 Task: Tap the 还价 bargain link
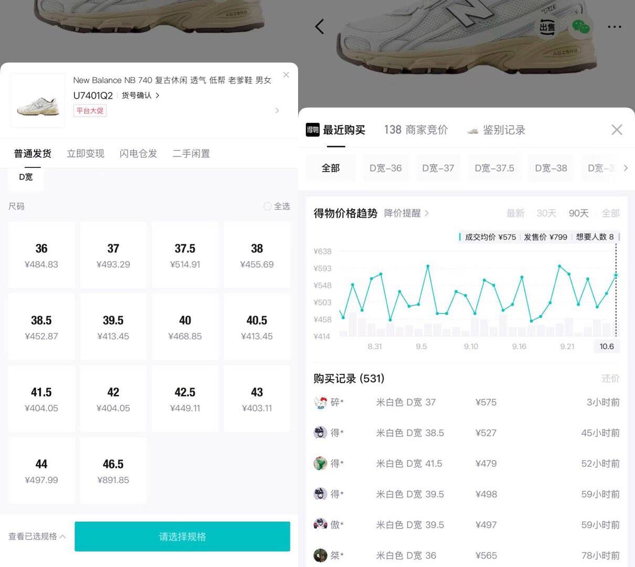[610, 379]
